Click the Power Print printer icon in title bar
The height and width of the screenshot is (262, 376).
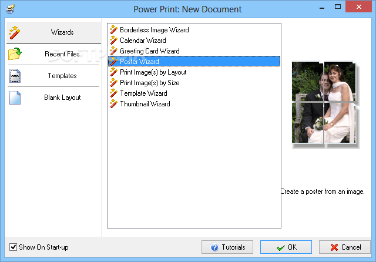(x=11, y=9)
